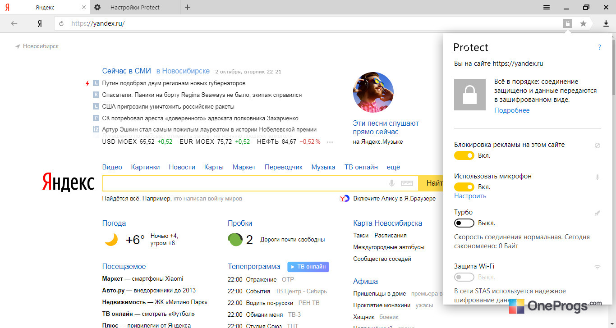Open the Карты service link
The width and height of the screenshot is (616, 328).
[x=214, y=167]
